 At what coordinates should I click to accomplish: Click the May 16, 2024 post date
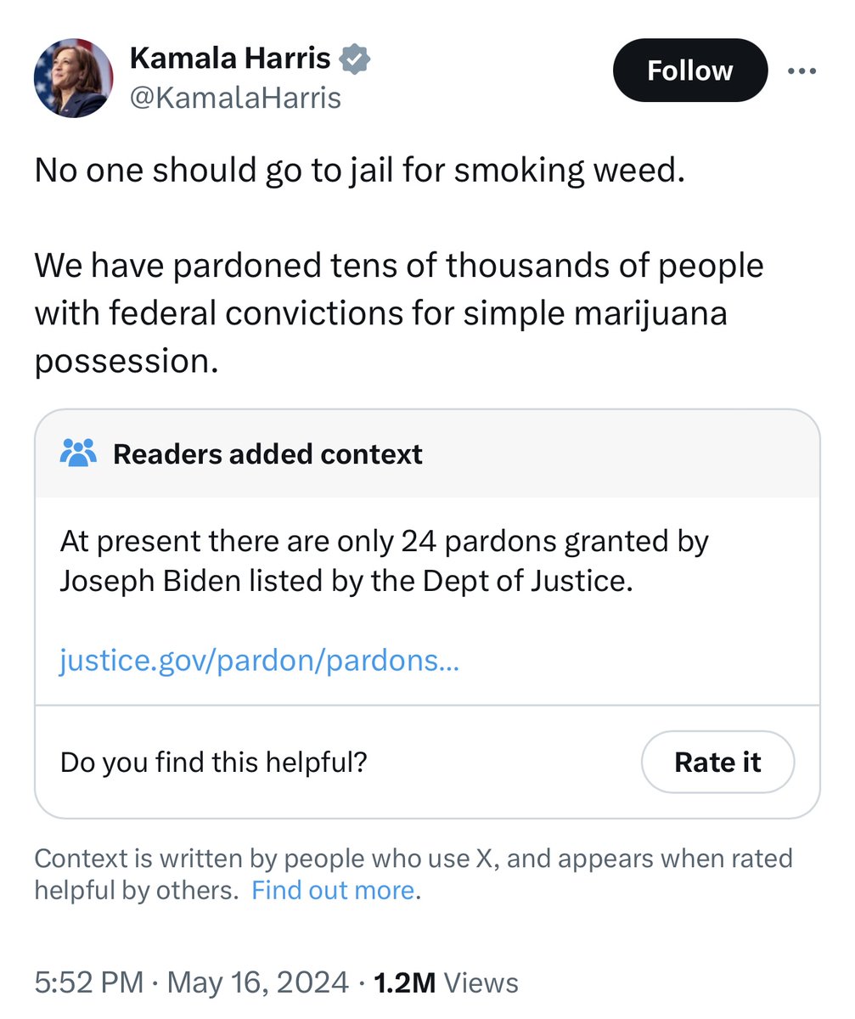257,982
